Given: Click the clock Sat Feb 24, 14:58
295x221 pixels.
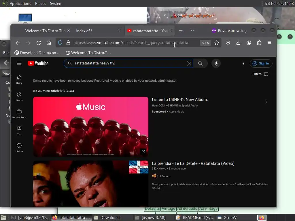Looking at the screenshot, I should (279, 3).
